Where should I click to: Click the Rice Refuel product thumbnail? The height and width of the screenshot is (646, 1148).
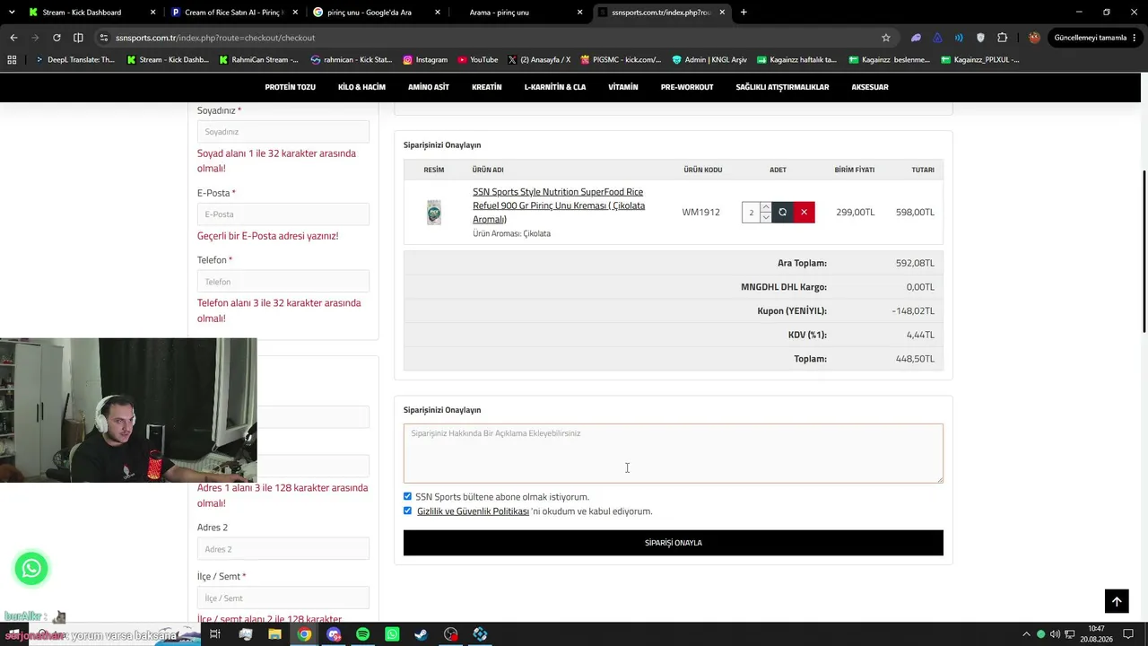pyautogui.click(x=434, y=213)
